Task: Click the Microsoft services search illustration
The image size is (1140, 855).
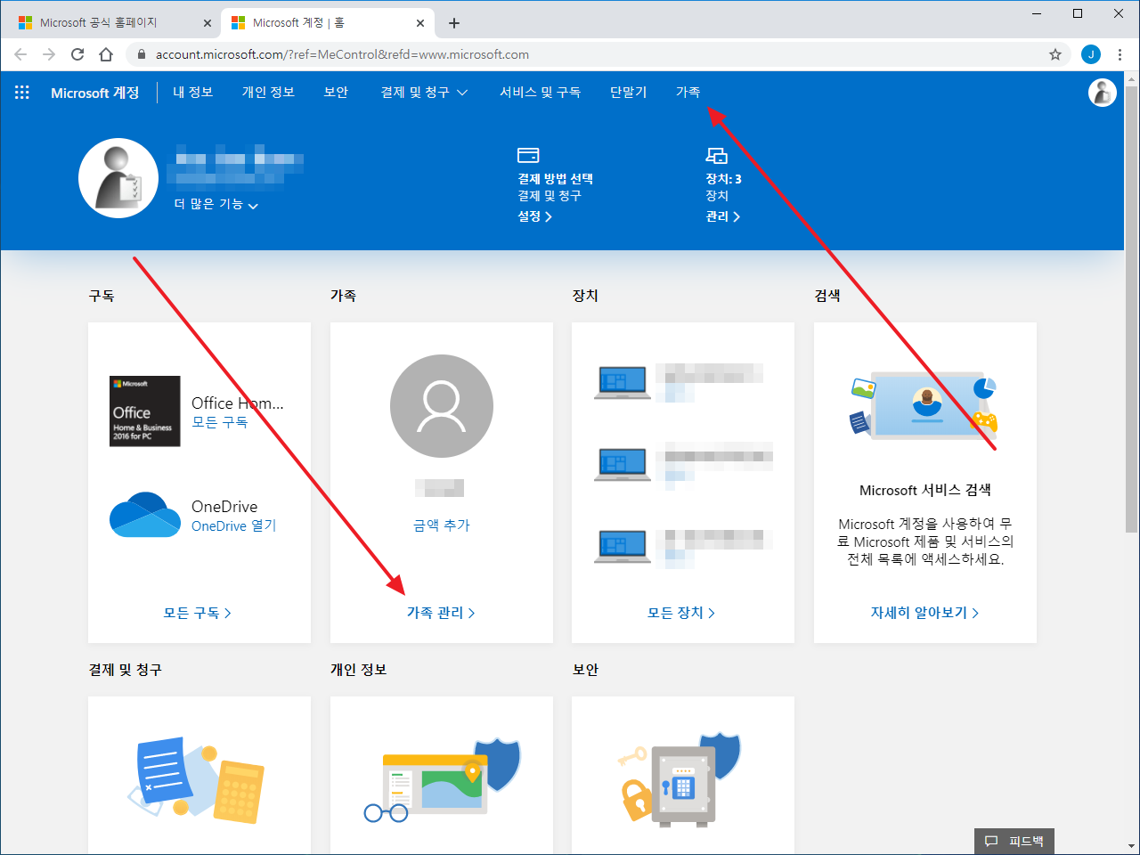Action: point(924,405)
